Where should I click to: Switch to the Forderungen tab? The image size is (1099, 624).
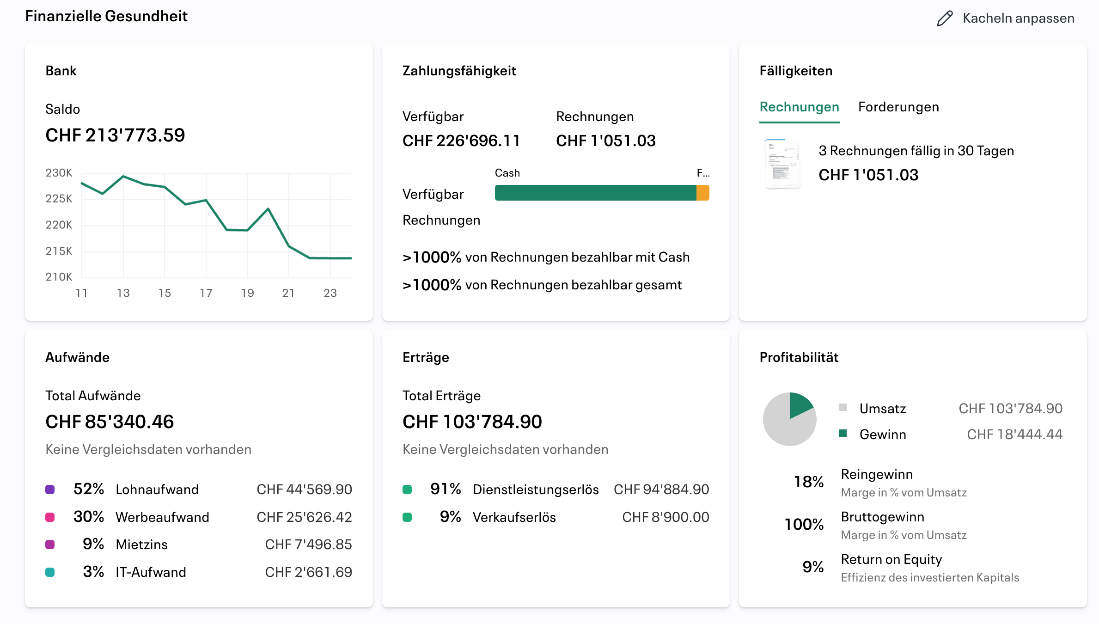pyautogui.click(x=898, y=107)
